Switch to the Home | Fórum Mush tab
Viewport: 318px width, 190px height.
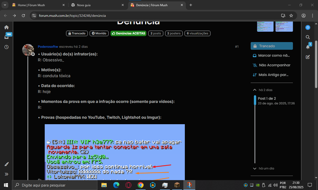39,5
